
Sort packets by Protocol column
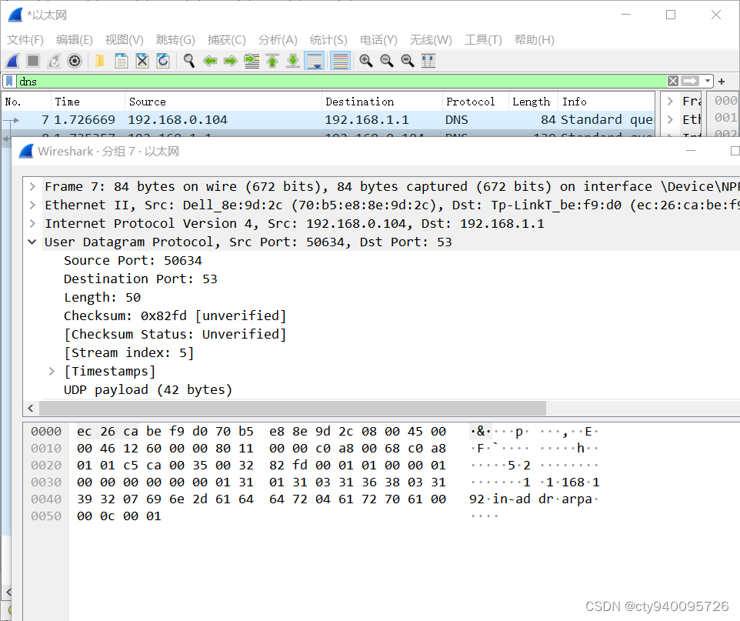pyautogui.click(x=475, y=102)
